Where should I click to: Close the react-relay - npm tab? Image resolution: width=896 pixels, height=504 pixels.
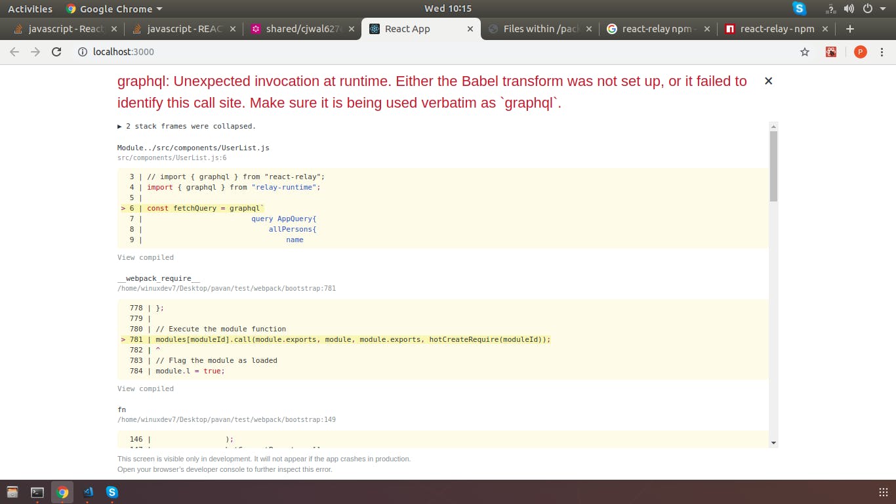click(825, 29)
